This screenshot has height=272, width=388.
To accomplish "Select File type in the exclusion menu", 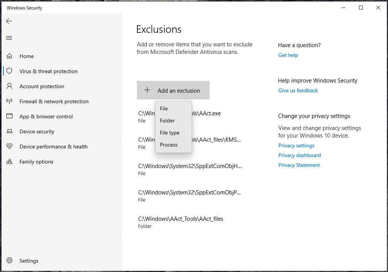I will click(169, 133).
